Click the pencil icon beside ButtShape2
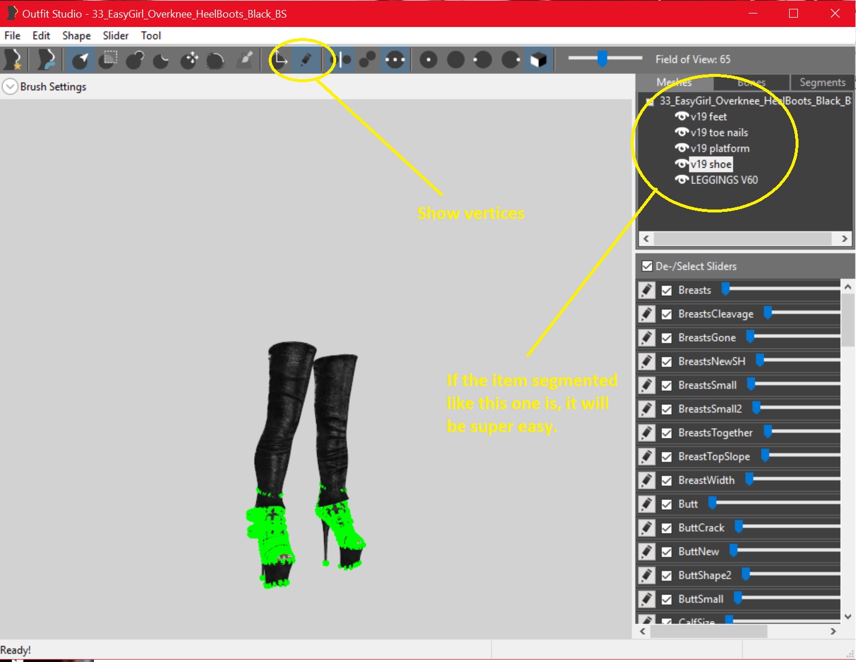Screen dimensions: 856x662 click(x=646, y=575)
